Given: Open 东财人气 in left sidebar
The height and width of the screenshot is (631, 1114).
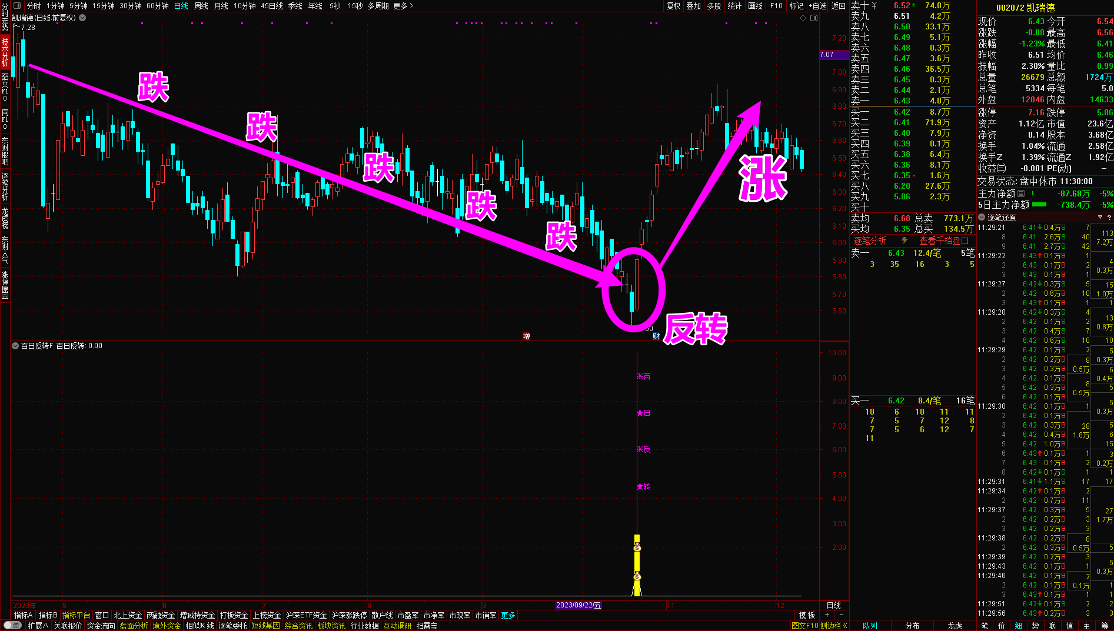Looking at the screenshot, I should [5, 249].
